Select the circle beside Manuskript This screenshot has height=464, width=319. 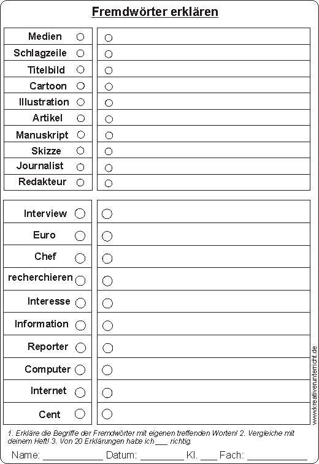point(81,135)
